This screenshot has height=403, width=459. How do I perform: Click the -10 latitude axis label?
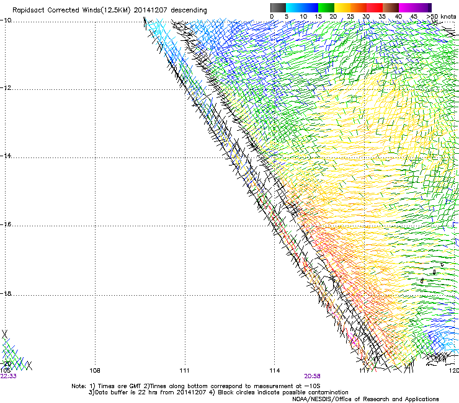(6, 20)
